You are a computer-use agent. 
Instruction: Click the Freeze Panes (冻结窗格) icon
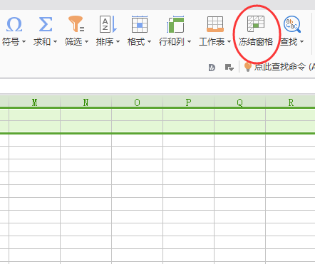click(256, 23)
